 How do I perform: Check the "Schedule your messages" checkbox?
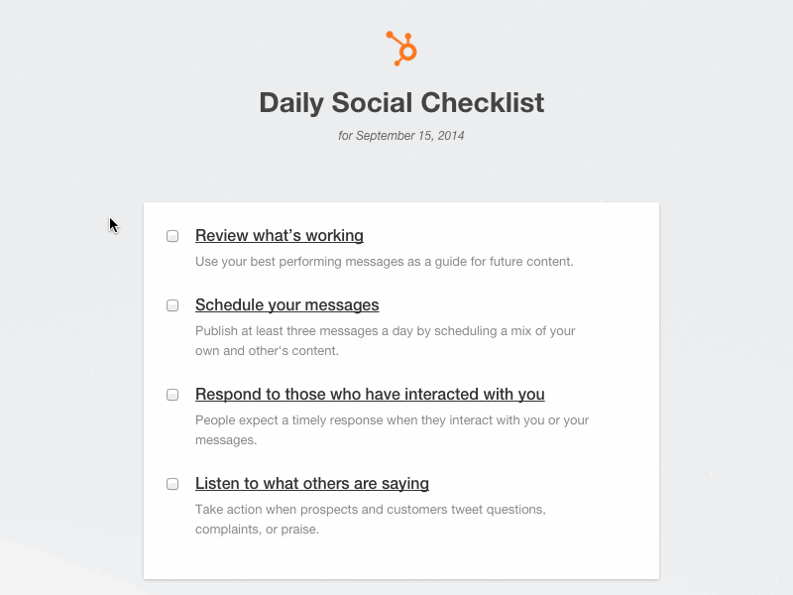[x=171, y=304]
